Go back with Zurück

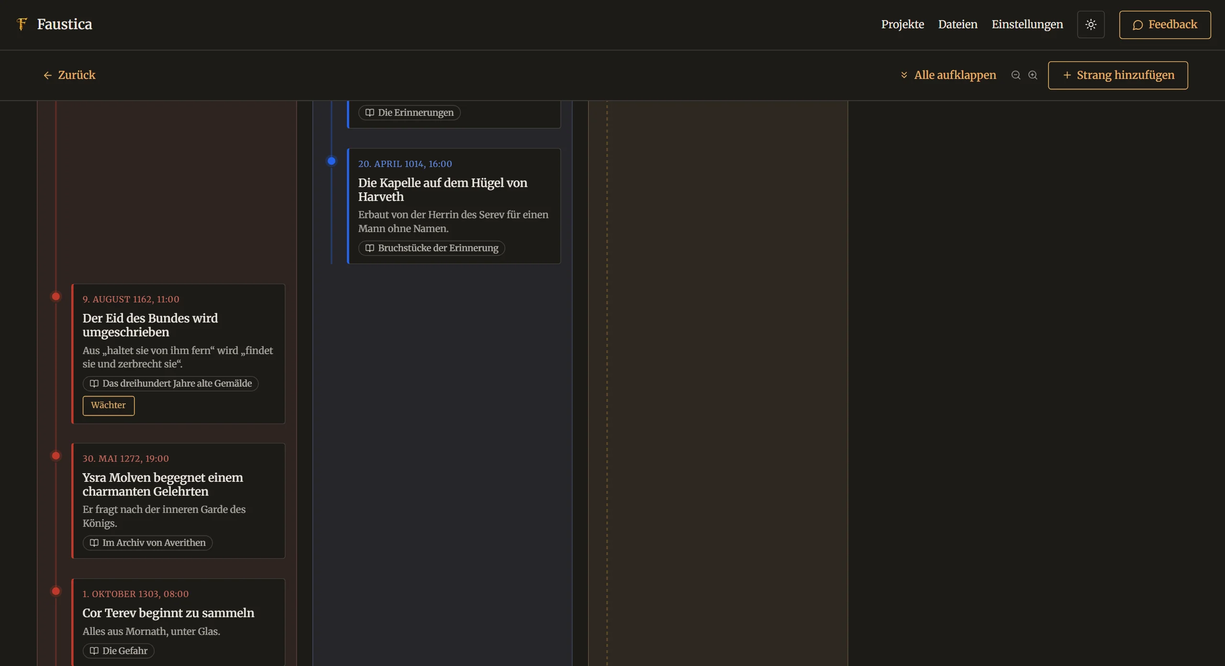(x=69, y=75)
